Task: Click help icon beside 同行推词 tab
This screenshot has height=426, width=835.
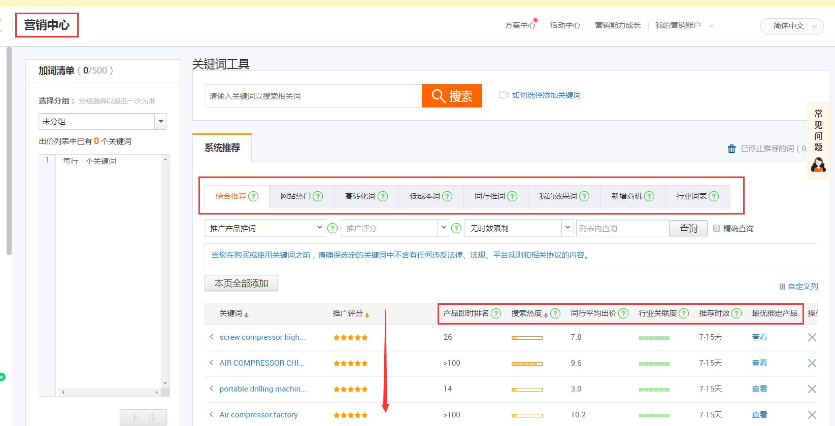Action: click(512, 196)
